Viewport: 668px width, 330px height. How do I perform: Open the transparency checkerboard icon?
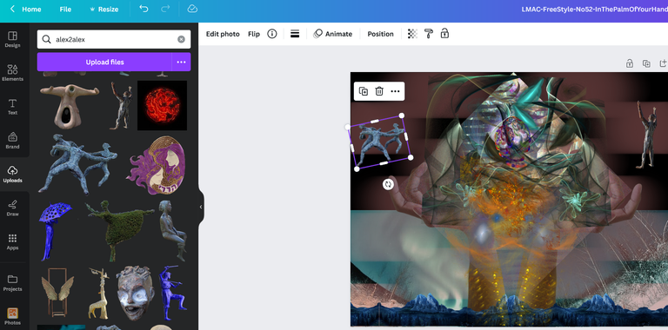(x=412, y=34)
